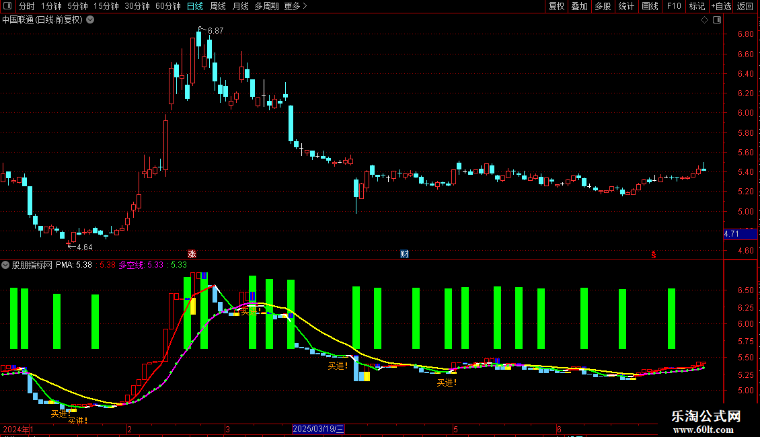Activate the 画线 drawing tools
Screen dimensions: 760x437
pyautogui.click(x=650, y=6)
